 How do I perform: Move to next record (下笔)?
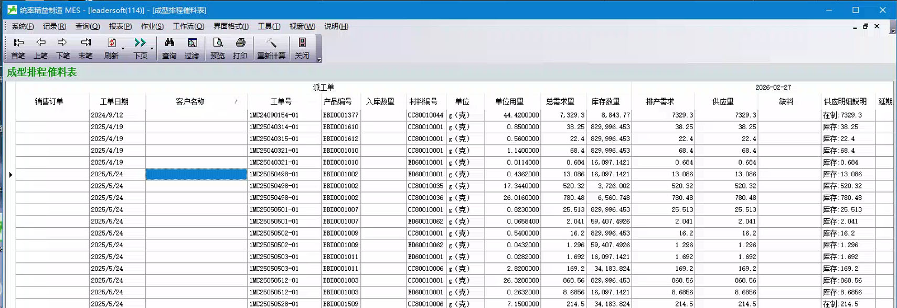[63, 48]
